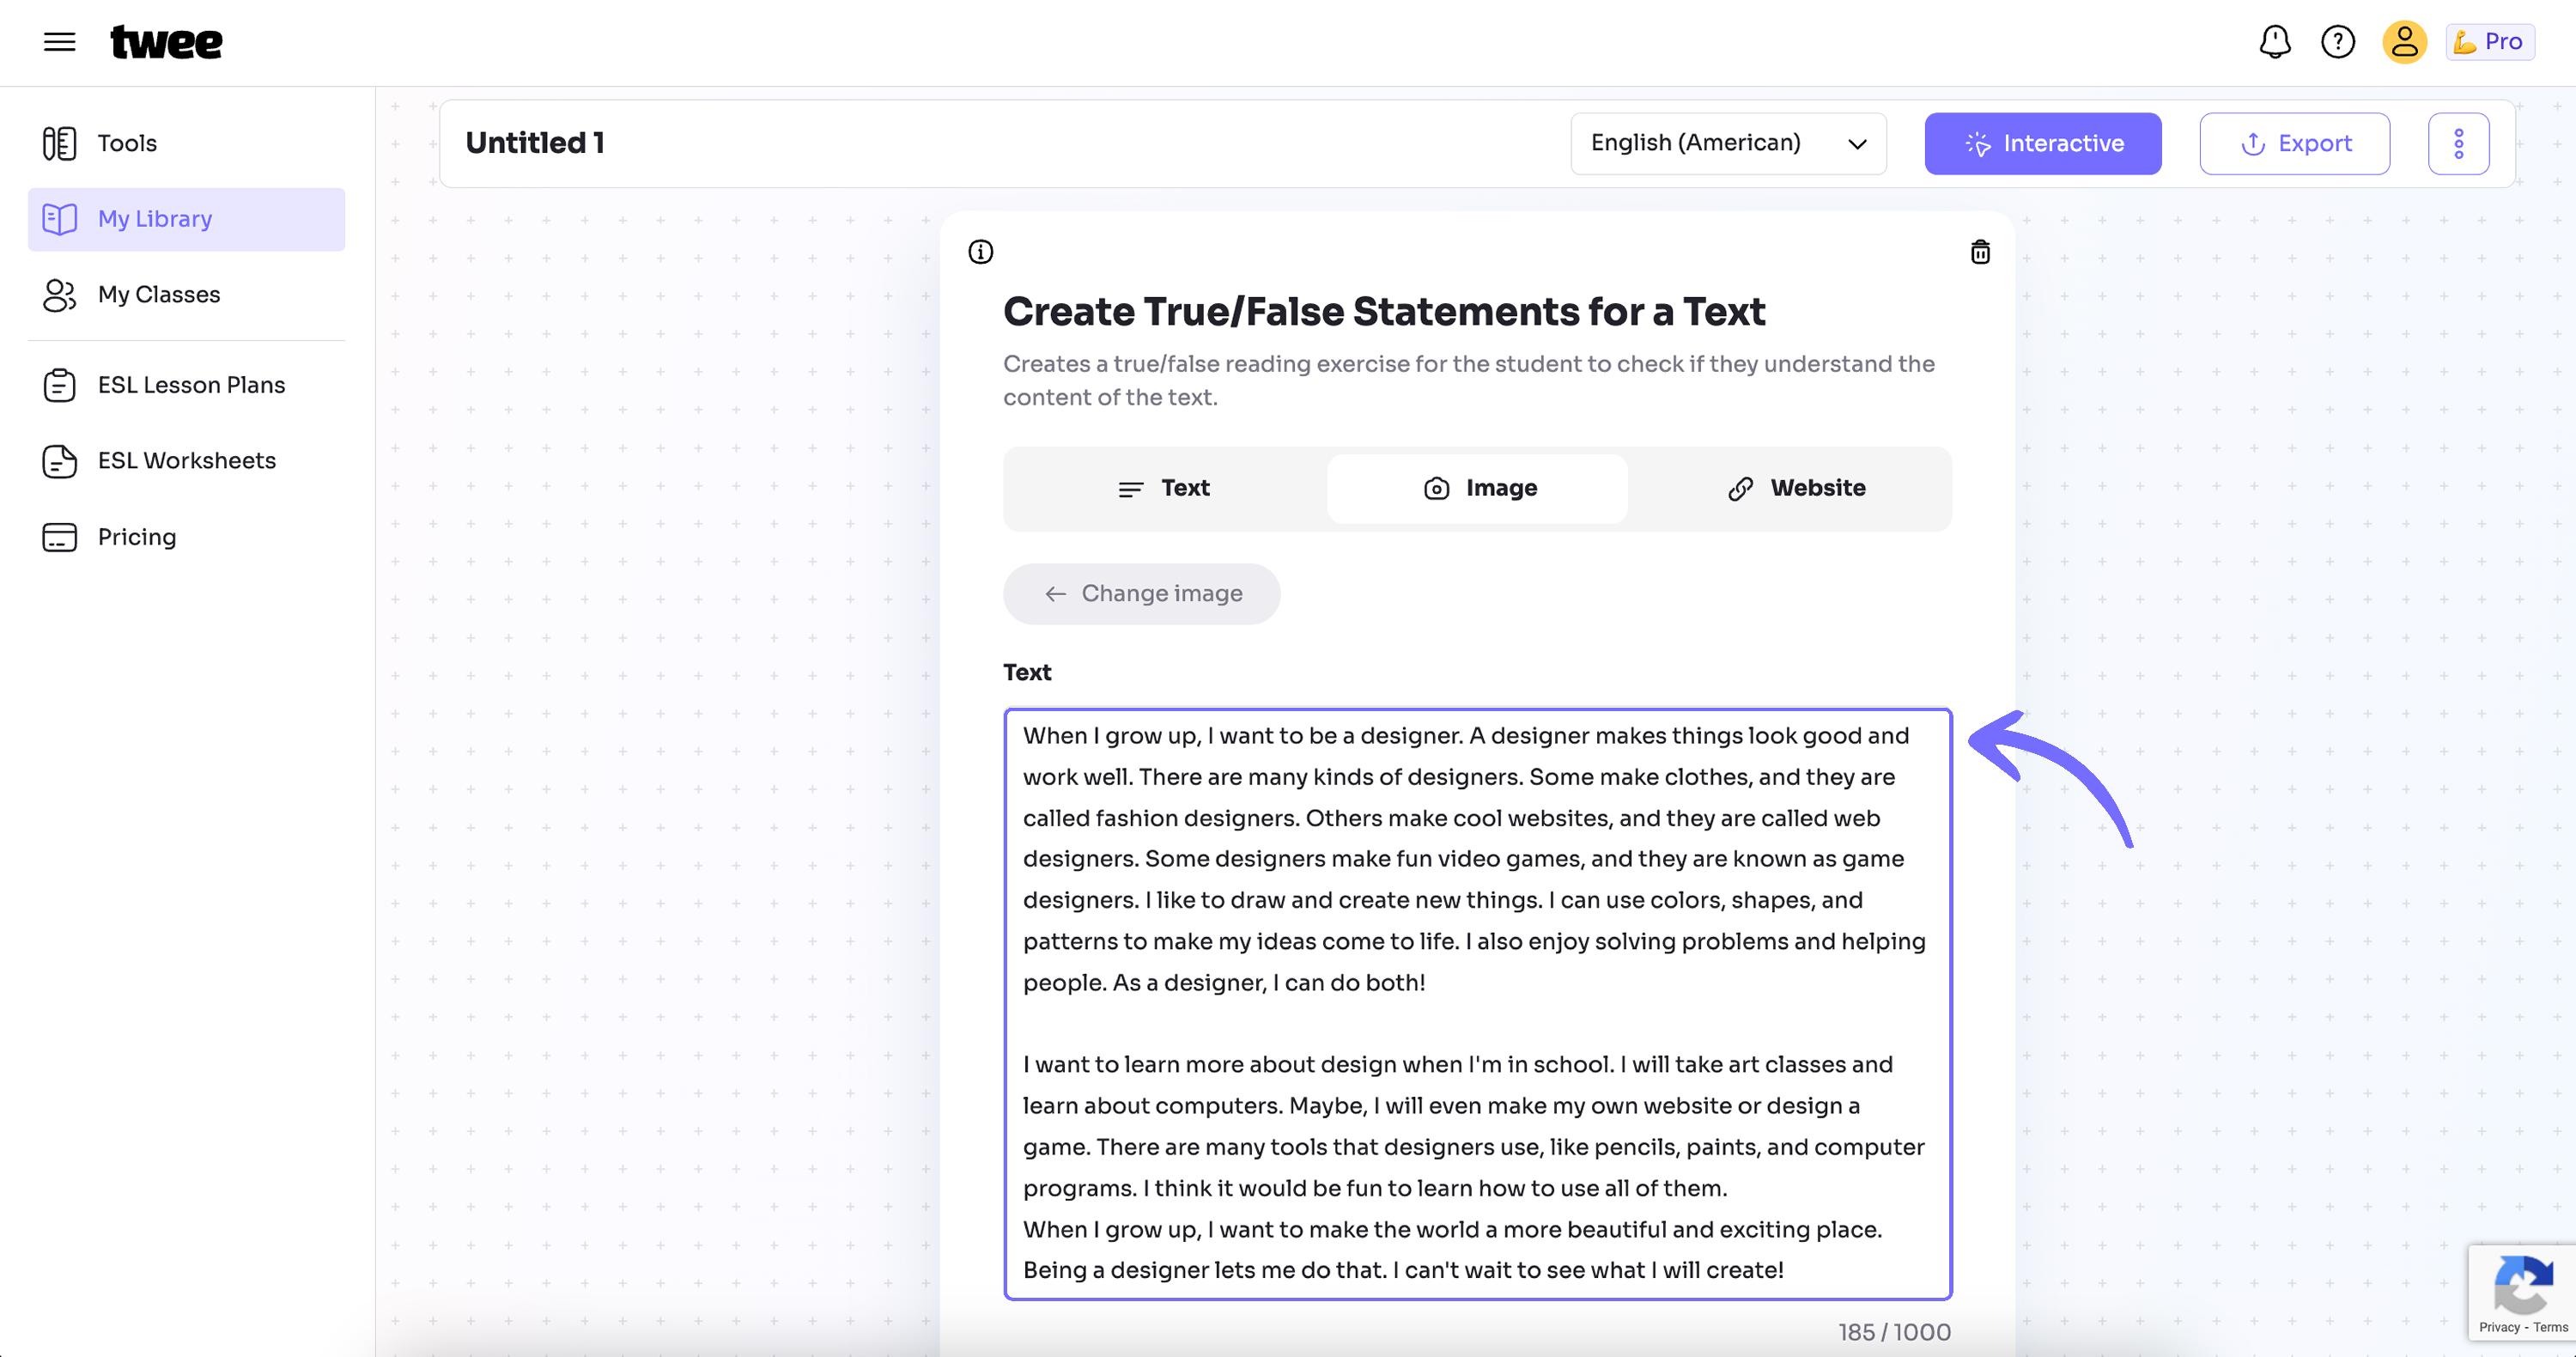Click the My Library book icon
The height and width of the screenshot is (1357, 2576).
(x=60, y=219)
